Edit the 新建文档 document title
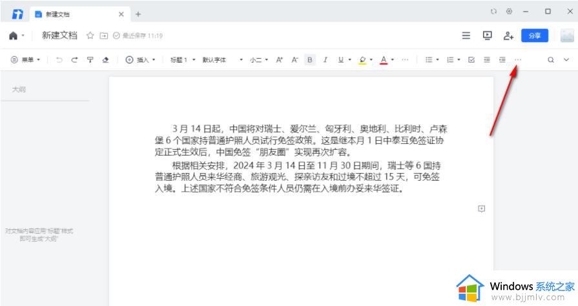578x306 pixels. 59,36
